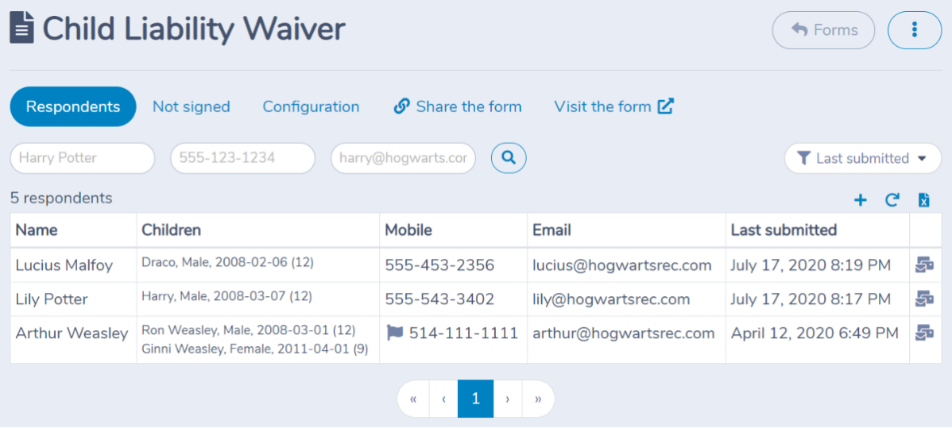Screen dimensions: 952x428
Task: Click the flag beside 514-111-1111
Action: click(x=395, y=332)
